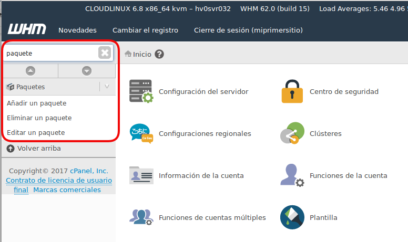Clear the search box with the X button
The height and width of the screenshot is (242, 408).
105,52
